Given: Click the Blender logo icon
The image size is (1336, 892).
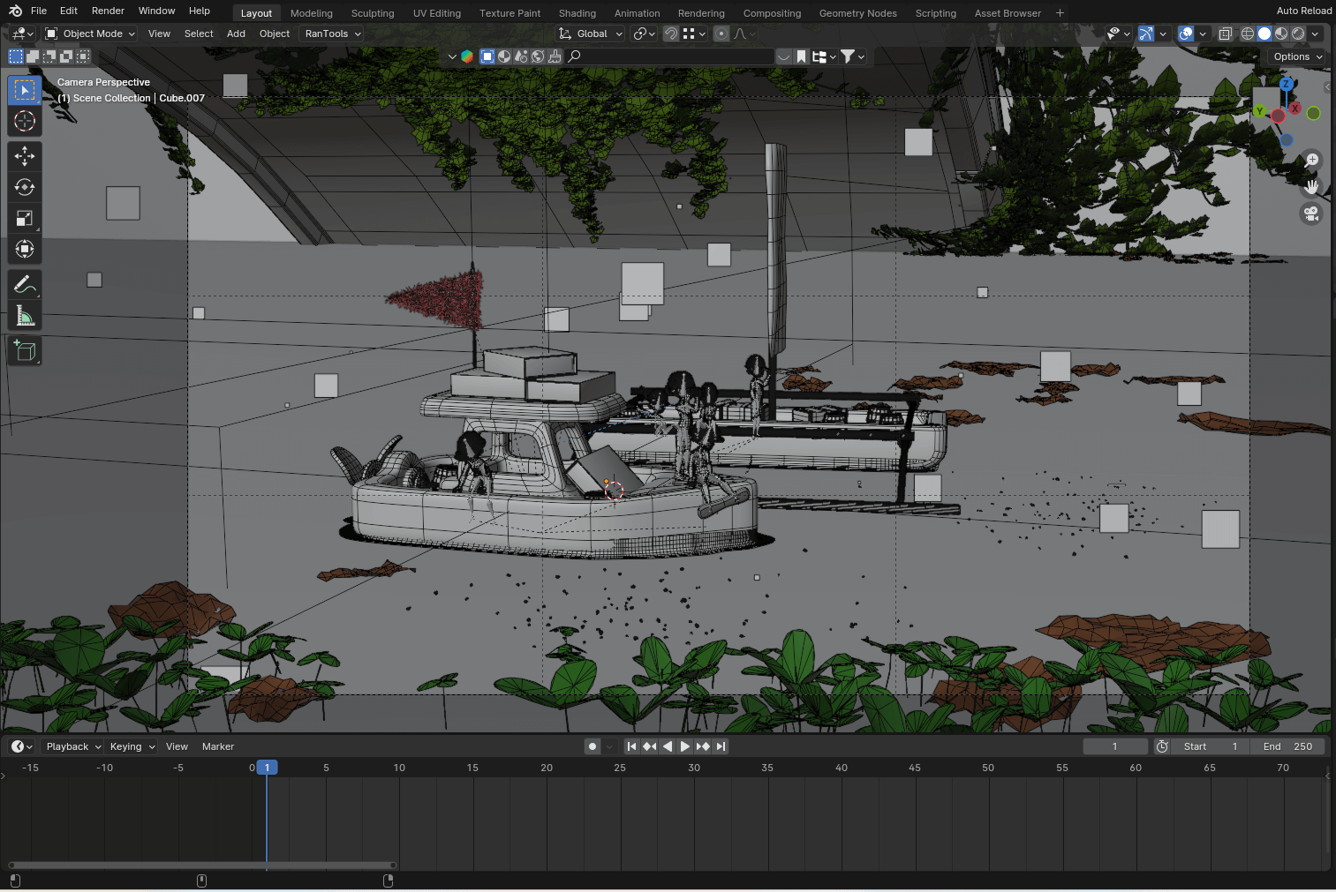Looking at the screenshot, I should [16, 11].
